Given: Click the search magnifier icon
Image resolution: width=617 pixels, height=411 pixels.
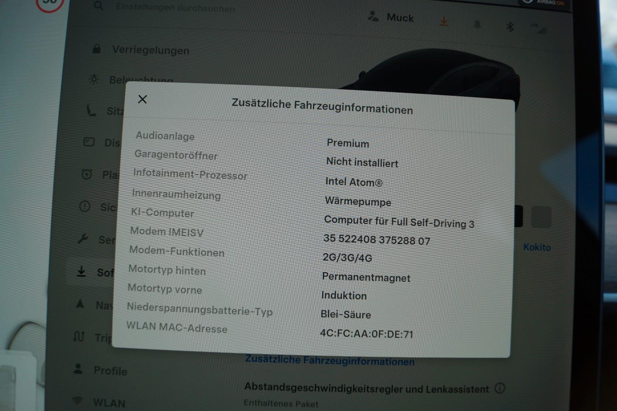Looking at the screenshot, I should tap(99, 5).
